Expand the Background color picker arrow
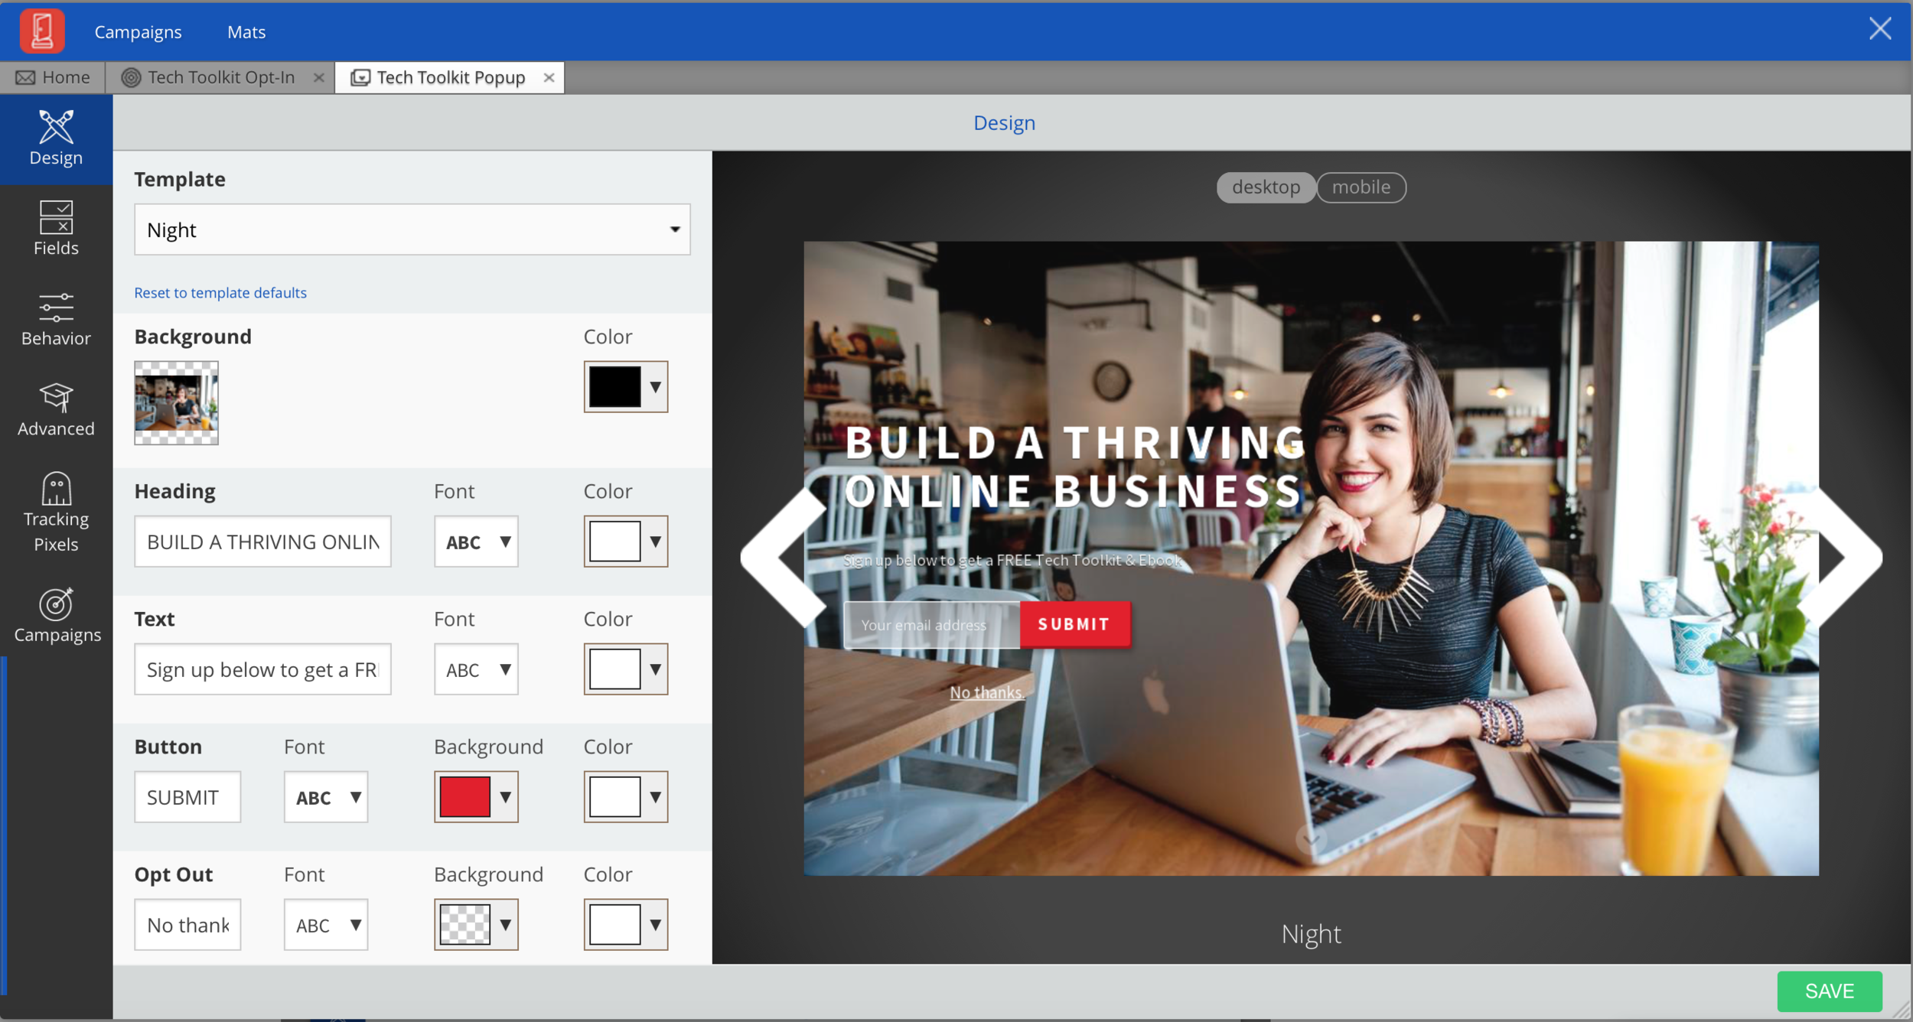The width and height of the screenshot is (1913, 1022). pyautogui.click(x=656, y=387)
